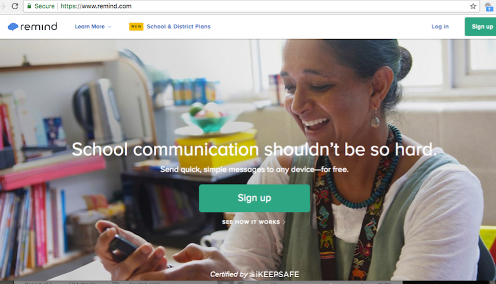496x284 pixels.
Task: Click the chevron beside Learn More
Action: pos(110,27)
